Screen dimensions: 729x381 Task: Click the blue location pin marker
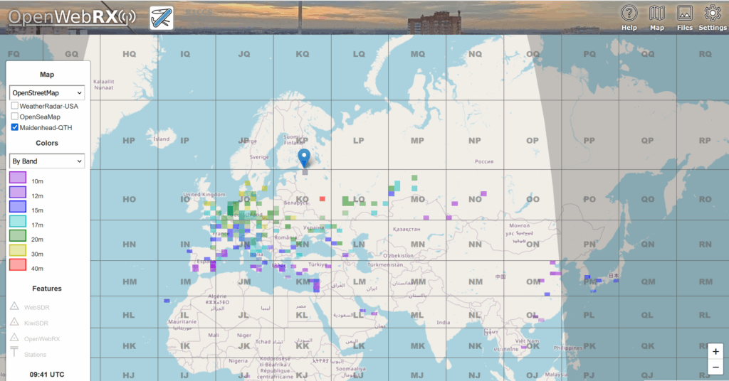point(305,159)
